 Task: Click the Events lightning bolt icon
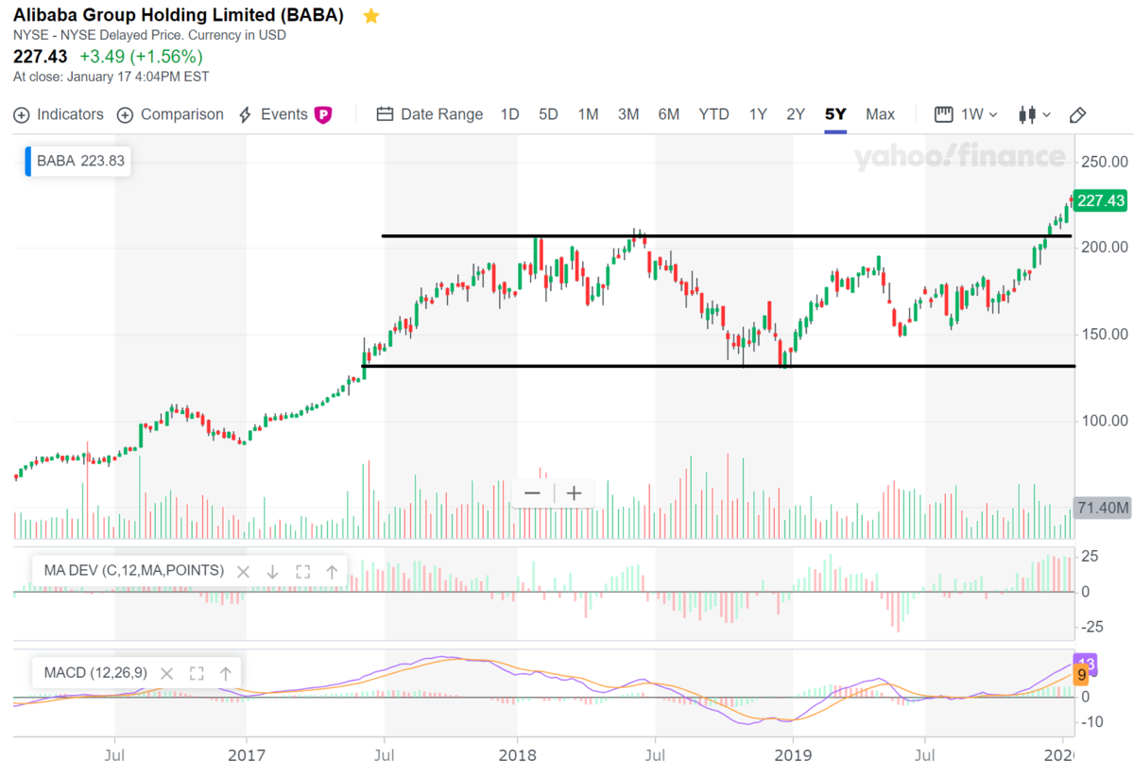(245, 114)
